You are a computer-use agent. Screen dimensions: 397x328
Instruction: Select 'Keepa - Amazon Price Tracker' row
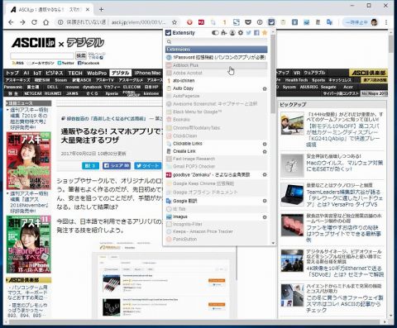[x=217, y=231]
